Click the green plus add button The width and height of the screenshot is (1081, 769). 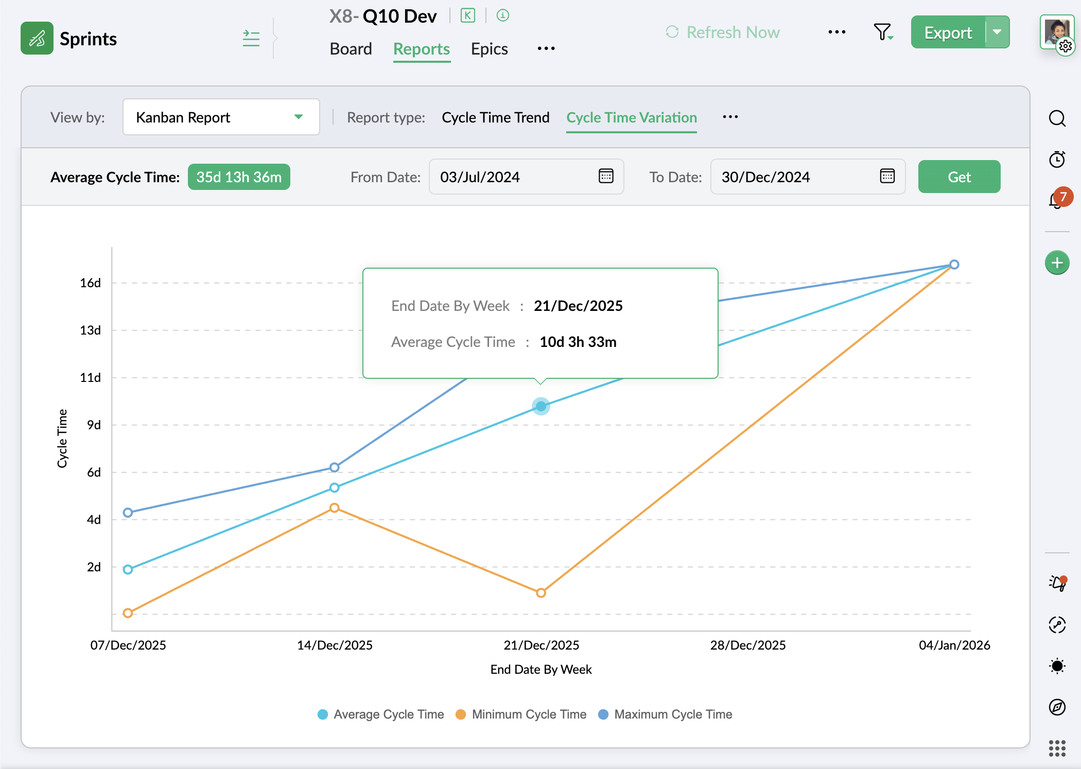click(x=1057, y=263)
